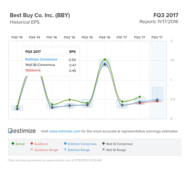Select the FQ4 '15 axis label

point(34,37)
